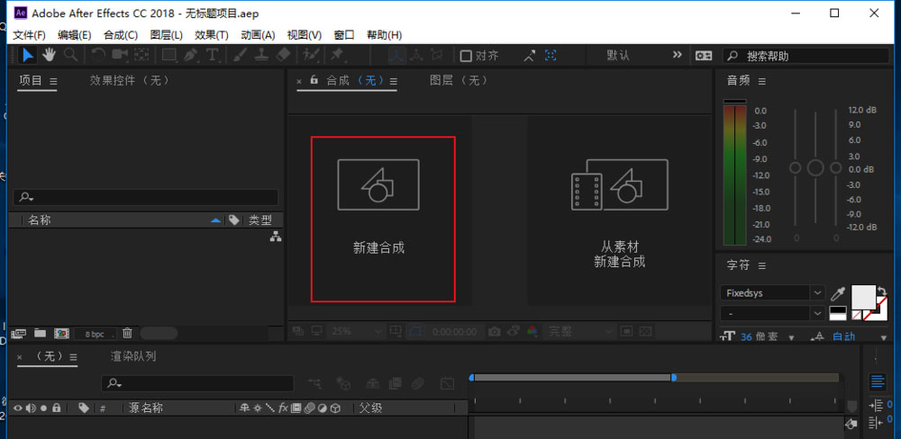Click the interpret footage icon in Project panel
The image size is (901, 439).
pyautogui.click(x=19, y=333)
